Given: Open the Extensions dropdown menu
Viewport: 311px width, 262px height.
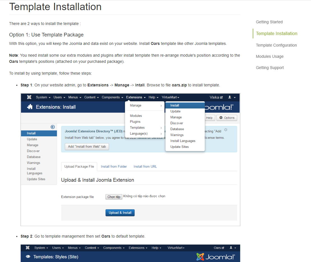Looking at the screenshot, I should point(136,97).
